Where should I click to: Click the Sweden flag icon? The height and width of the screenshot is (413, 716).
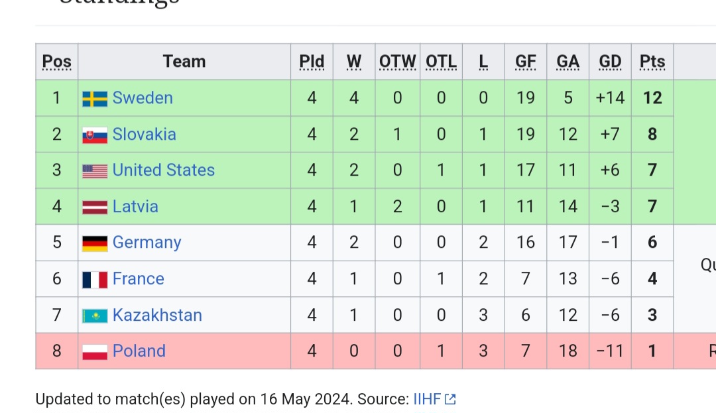tap(95, 99)
